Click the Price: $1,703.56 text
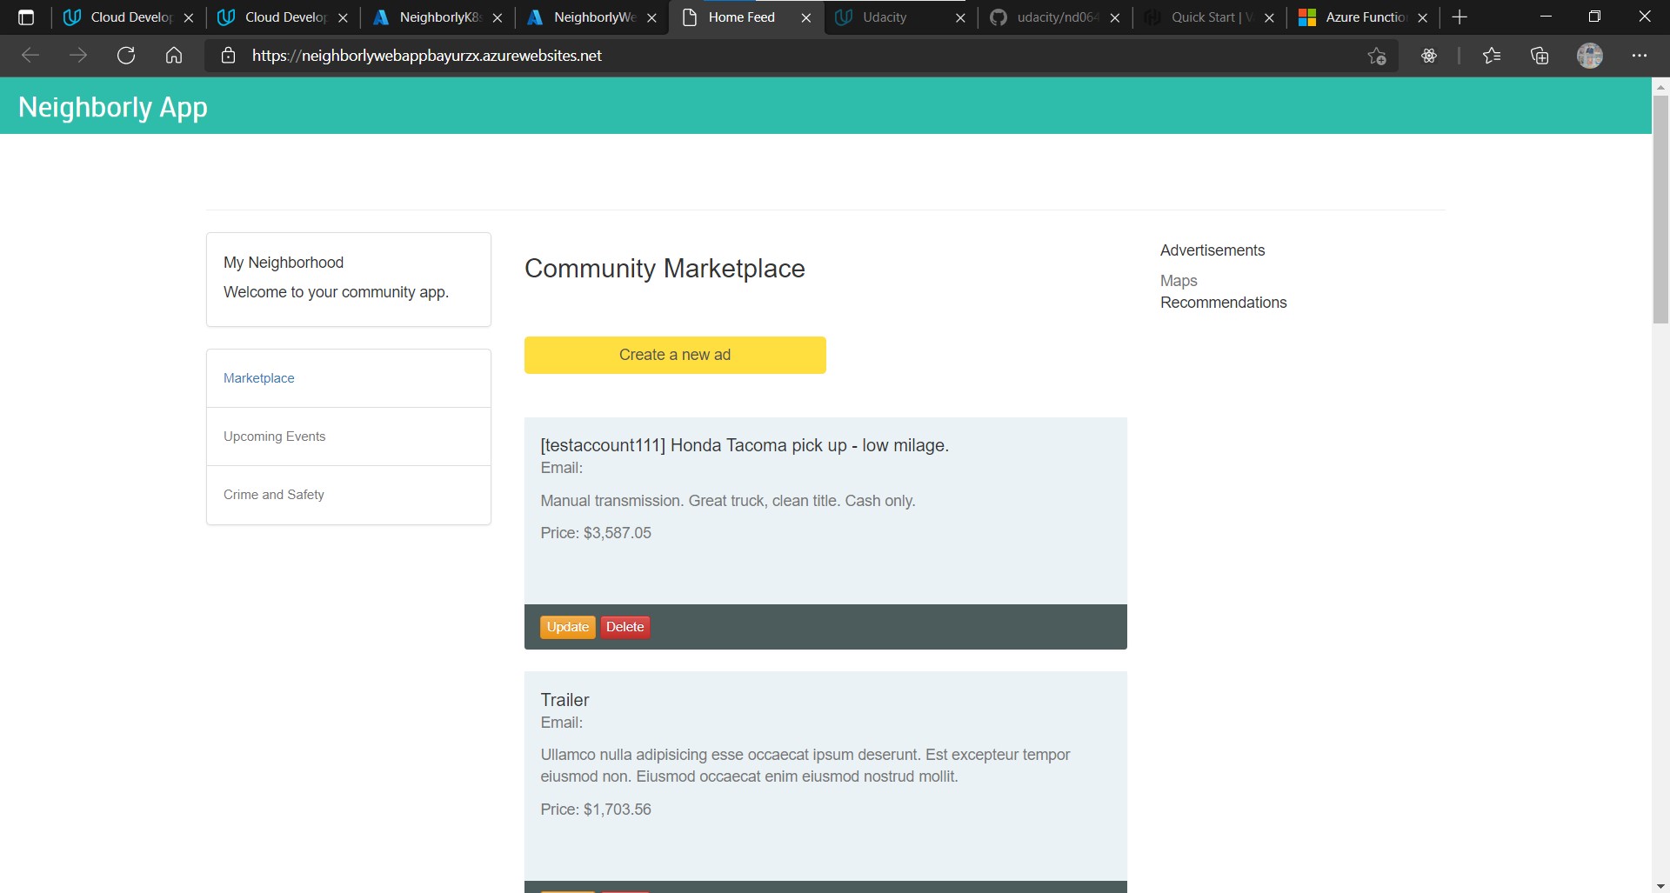1670x893 pixels. click(x=596, y=810)
